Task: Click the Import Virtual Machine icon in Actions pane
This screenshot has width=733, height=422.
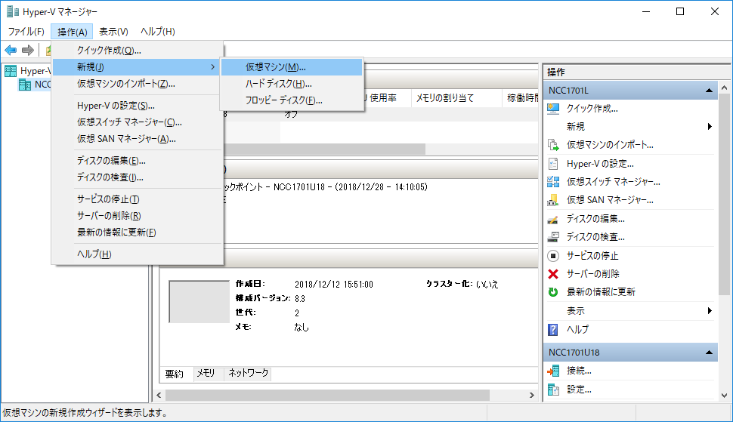Action: click(553, 145)
